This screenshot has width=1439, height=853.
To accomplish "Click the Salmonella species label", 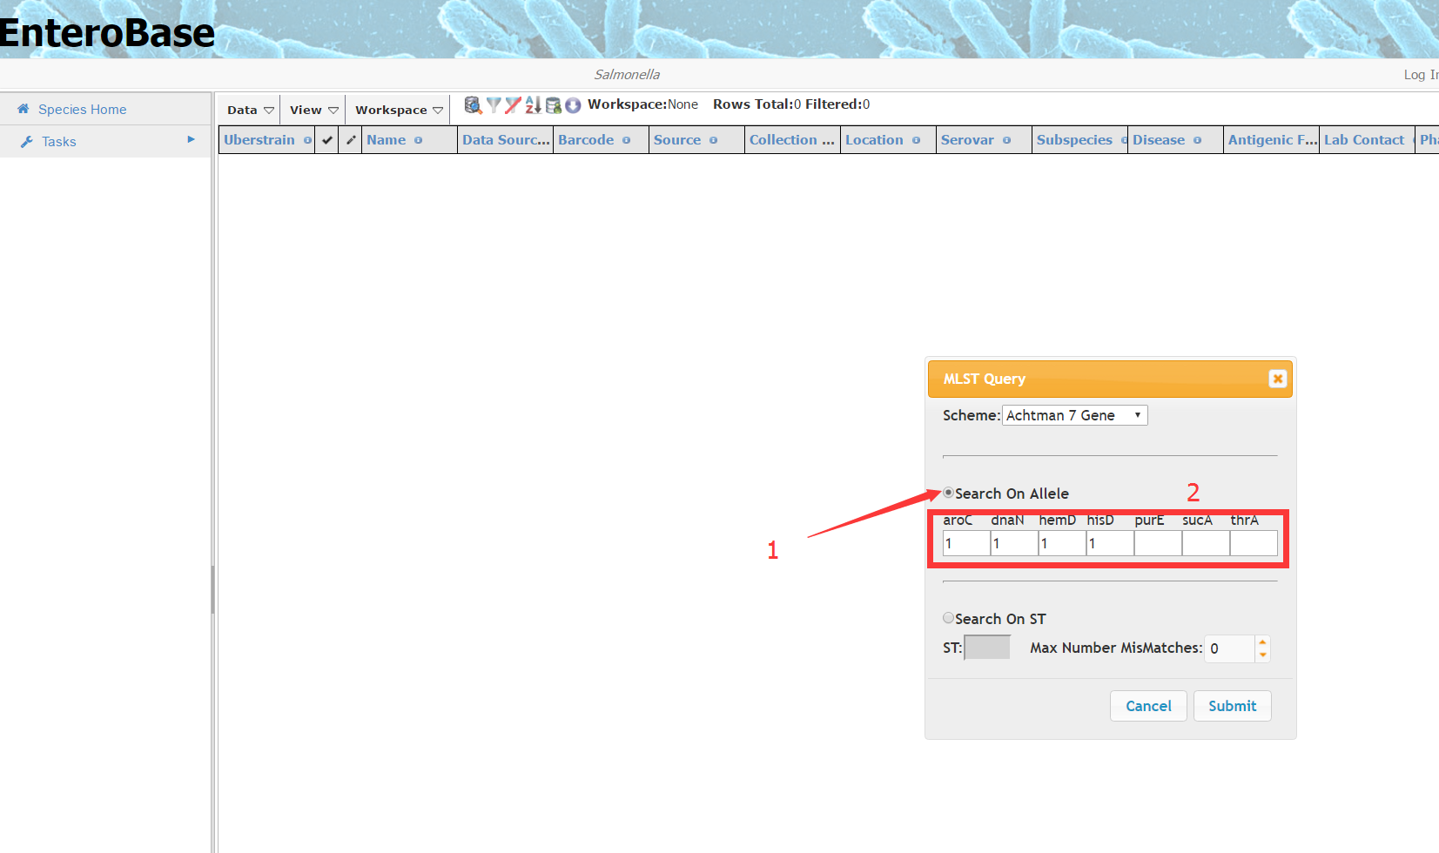I will coord(627,75).
